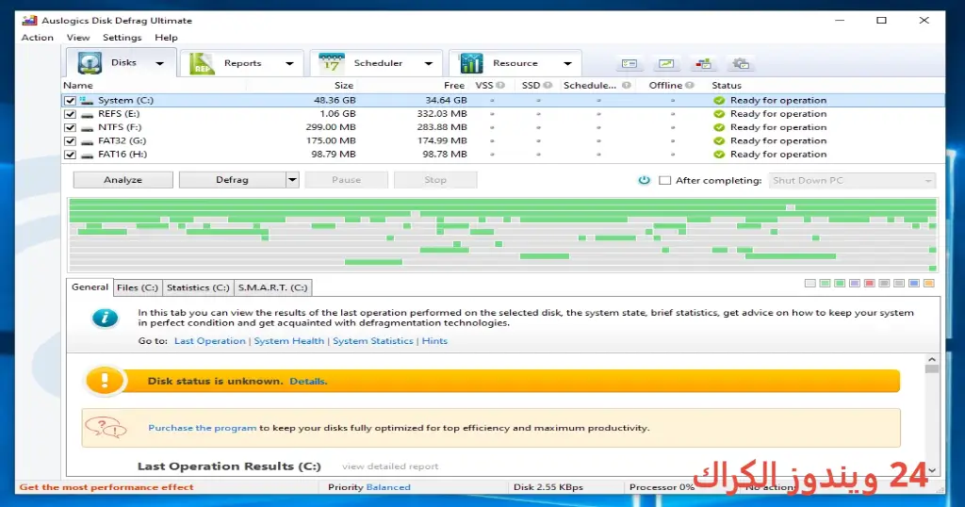Click the Defrag button

(232, 180)
